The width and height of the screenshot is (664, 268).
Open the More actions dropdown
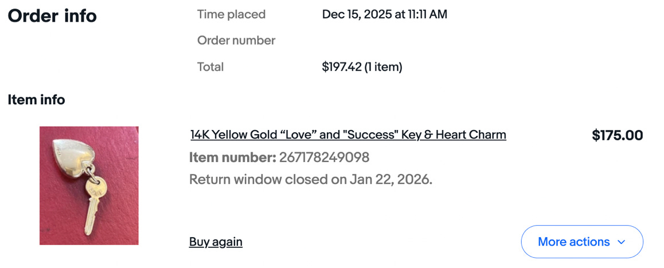click(x=573, y=242)
